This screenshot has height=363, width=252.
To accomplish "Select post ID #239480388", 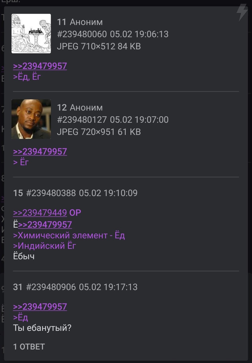I will pos(51,193).
